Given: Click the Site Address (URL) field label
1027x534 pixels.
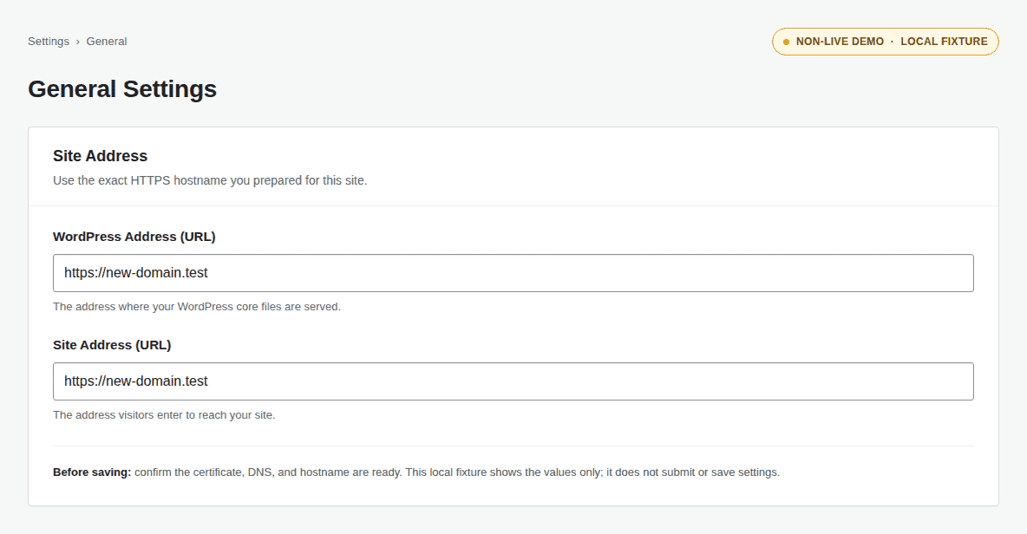Looking at the screenshot, I should 112,345.
